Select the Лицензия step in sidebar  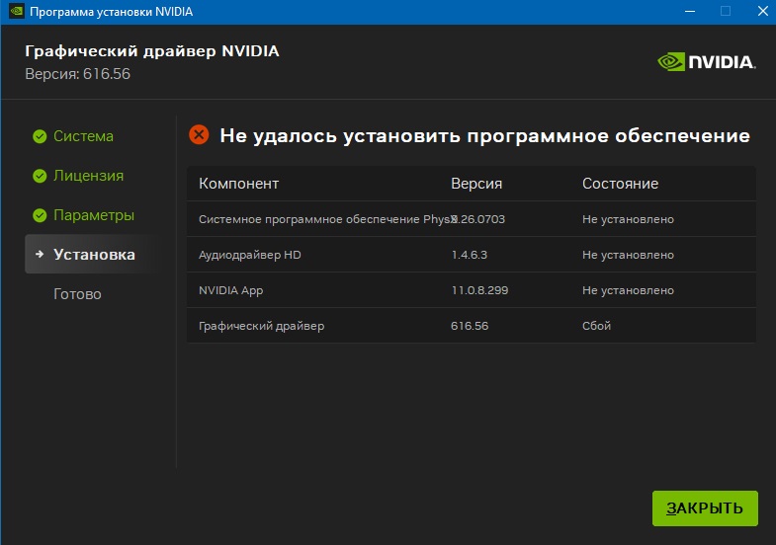[x=89, y=176]
